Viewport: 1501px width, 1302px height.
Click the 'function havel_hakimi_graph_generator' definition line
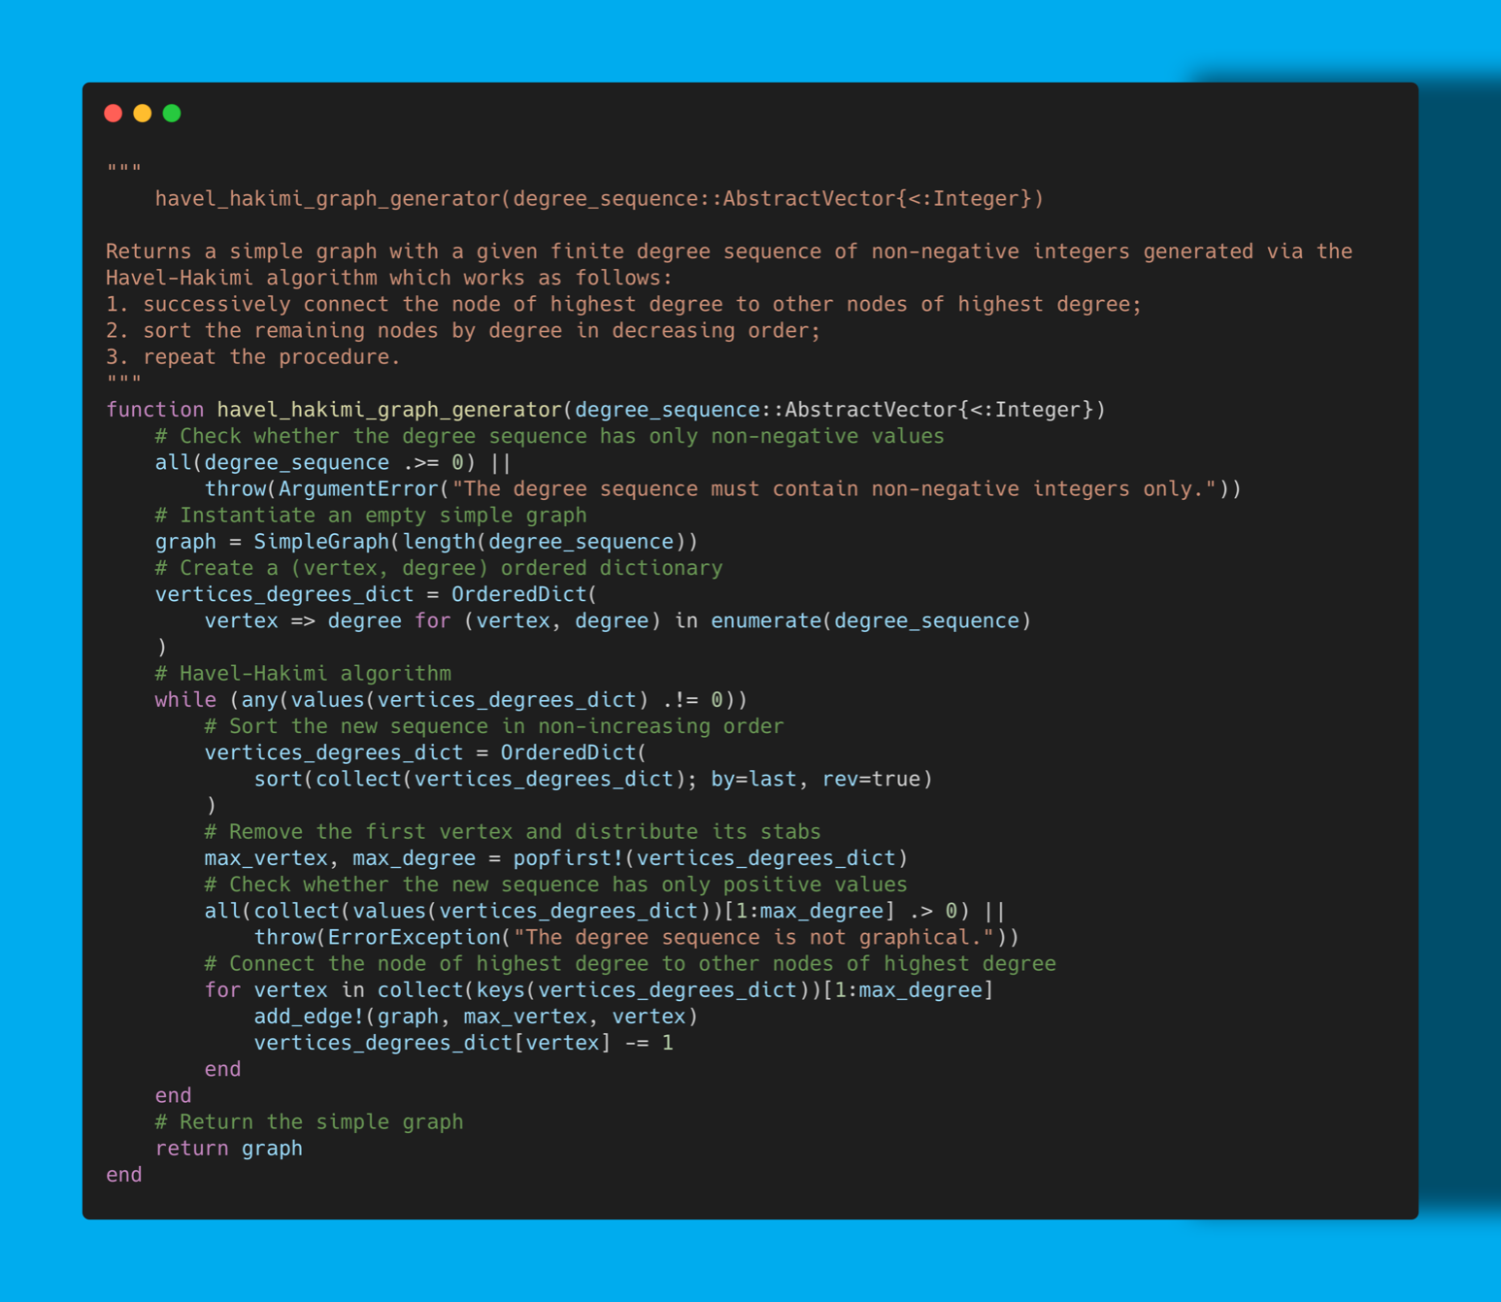click(606, 410)
